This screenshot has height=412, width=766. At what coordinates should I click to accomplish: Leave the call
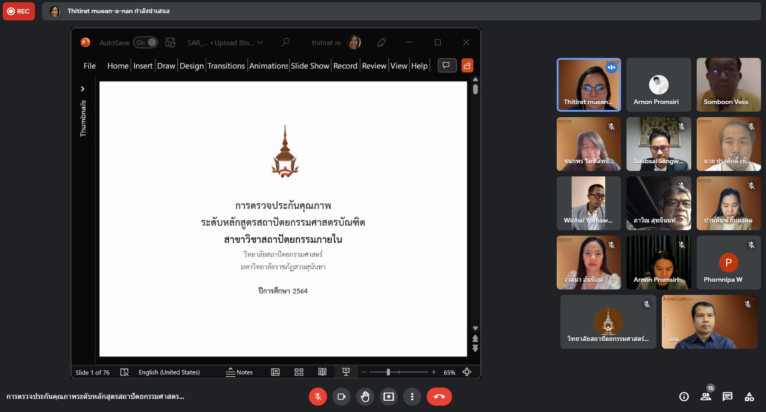tap(439, 397)
